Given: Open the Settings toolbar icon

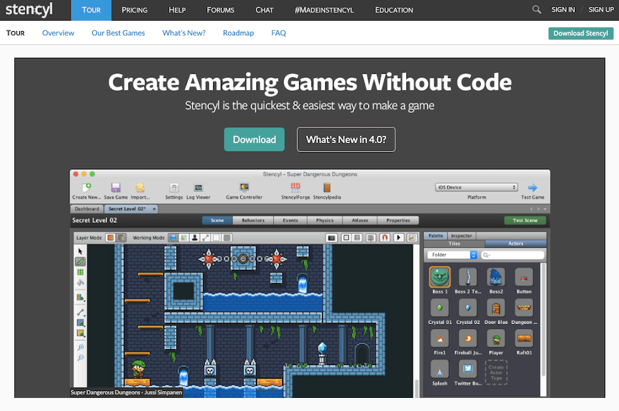Looking at the screenshot, I should [174, 187].
